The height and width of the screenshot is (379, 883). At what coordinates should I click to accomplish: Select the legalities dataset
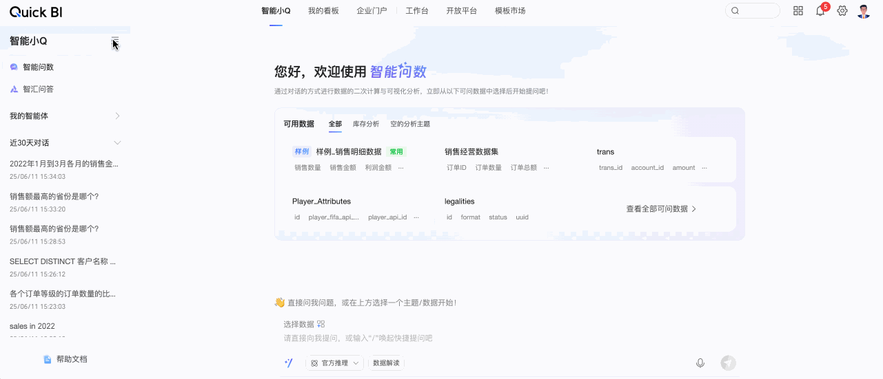pos(460,202)
